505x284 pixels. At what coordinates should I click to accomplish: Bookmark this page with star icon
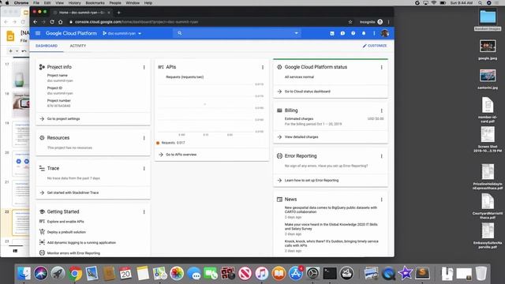click(350, 22)
